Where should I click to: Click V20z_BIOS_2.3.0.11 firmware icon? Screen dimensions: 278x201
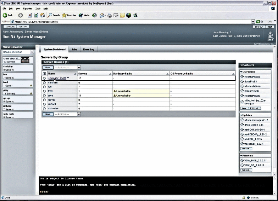pyautogui.click(x=242, y=161)
